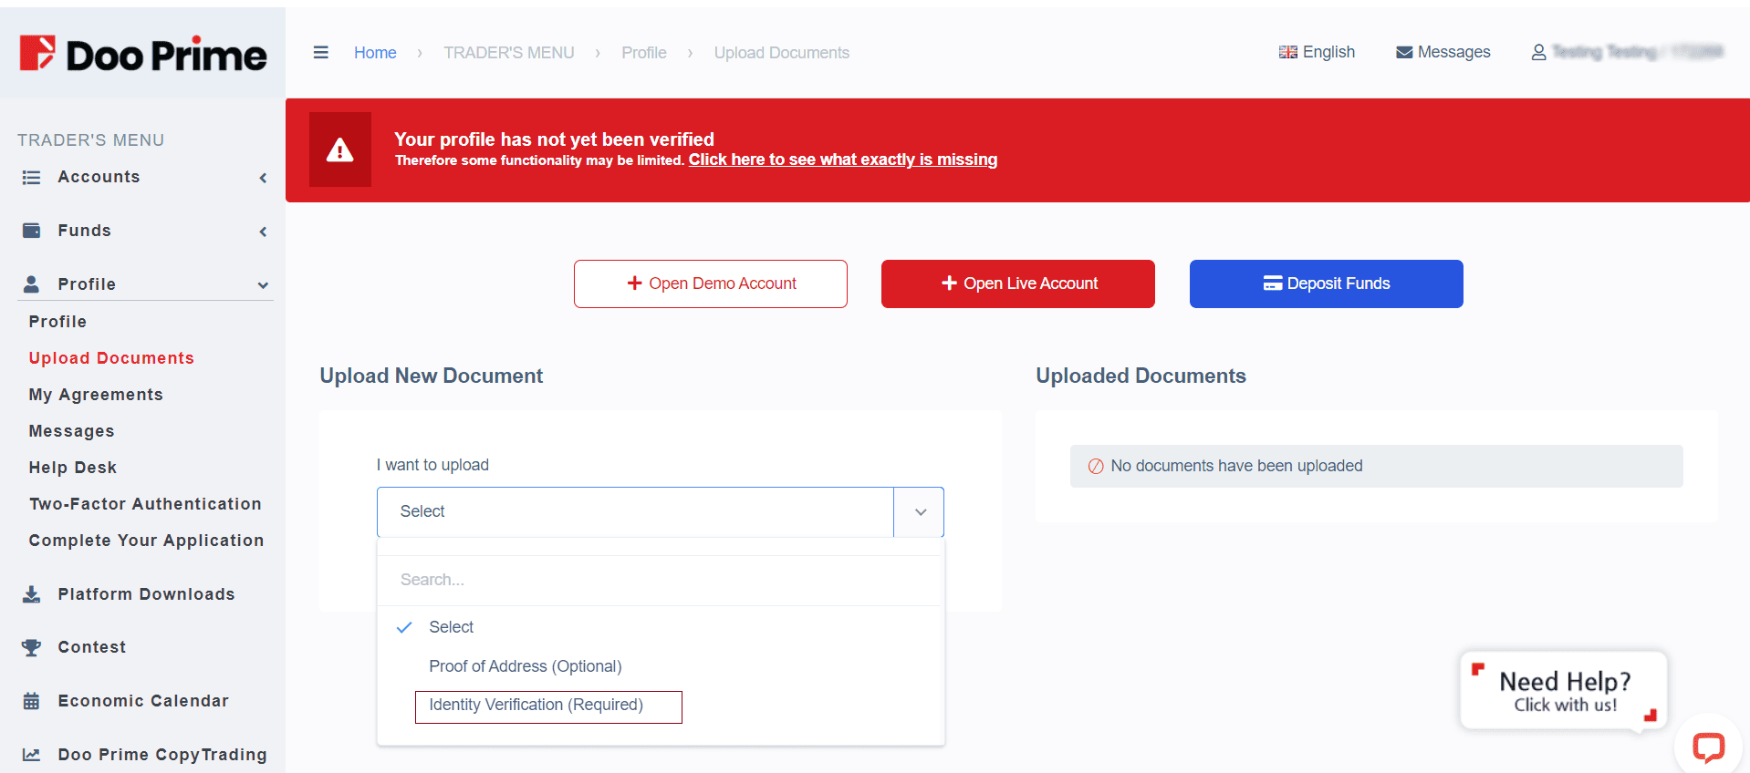Click the Open Live Account button
The width and height of the screenshot is (1750, 773).
(1018, 283)
